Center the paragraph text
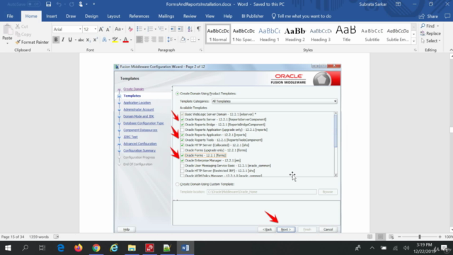This screenshot has width=453, height=255. click(147, 40)
